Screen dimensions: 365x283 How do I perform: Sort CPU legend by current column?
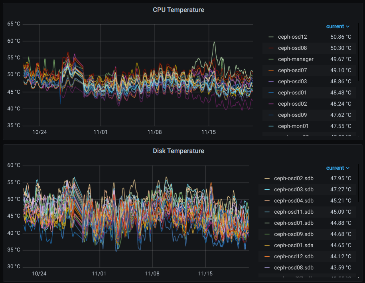337,27
